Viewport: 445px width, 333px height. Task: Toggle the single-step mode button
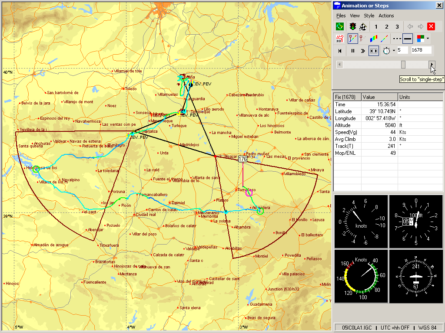pyautogui.click(x=374, y=51)
